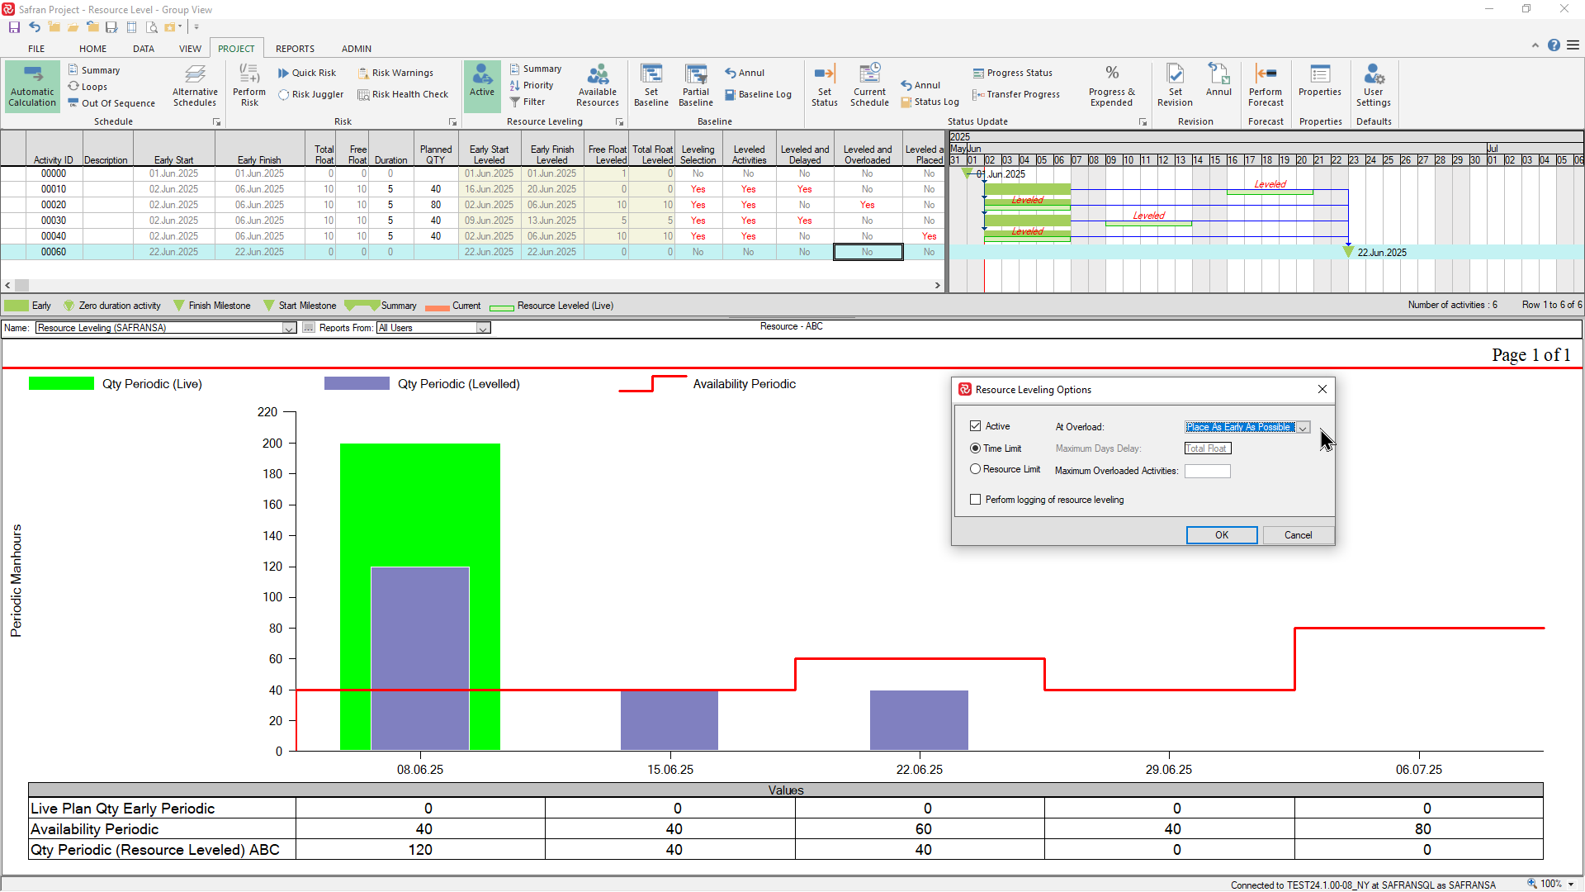Click Cancel in Resource Leveling Options
The height and width of the screenshot is (892, 1585).
pos(1298,535)
